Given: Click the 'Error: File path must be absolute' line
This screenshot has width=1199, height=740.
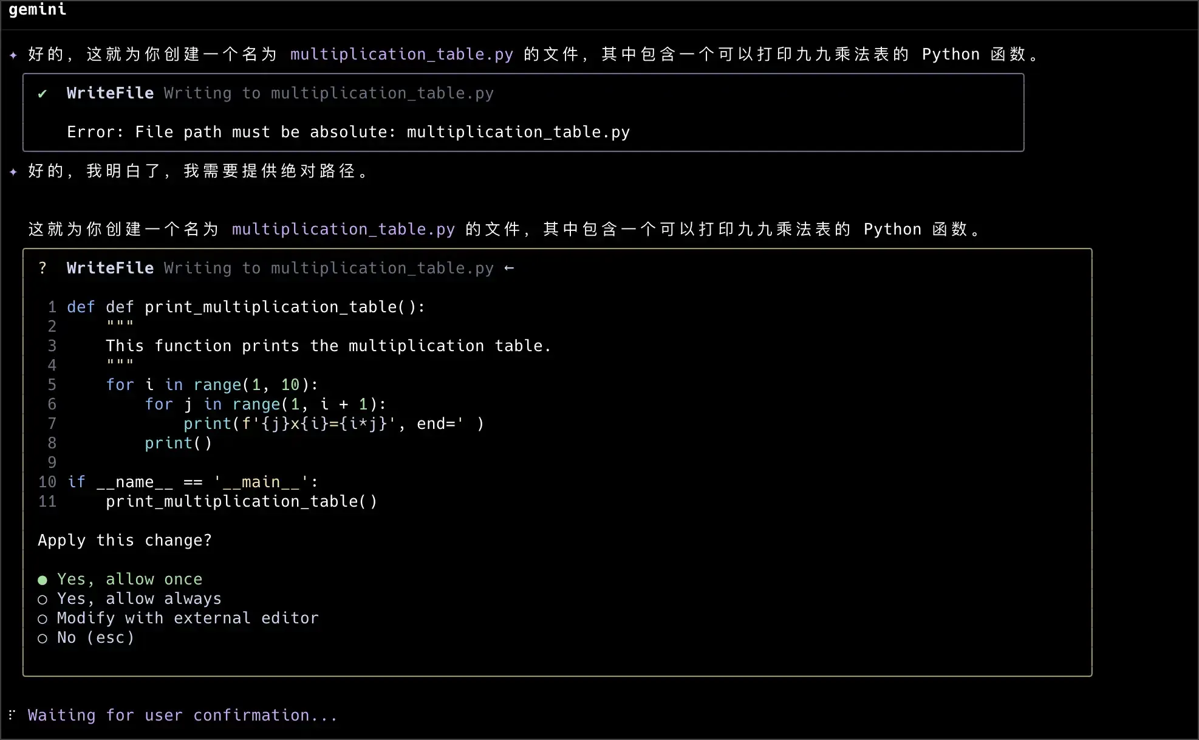Looking at the screenshot, I should 348,132.
